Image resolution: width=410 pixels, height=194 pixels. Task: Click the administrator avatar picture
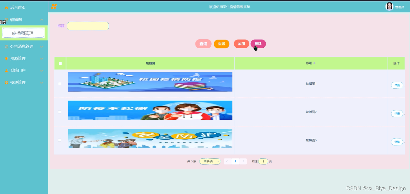[389, 6]
